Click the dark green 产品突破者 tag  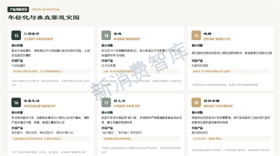click(18, 9)
